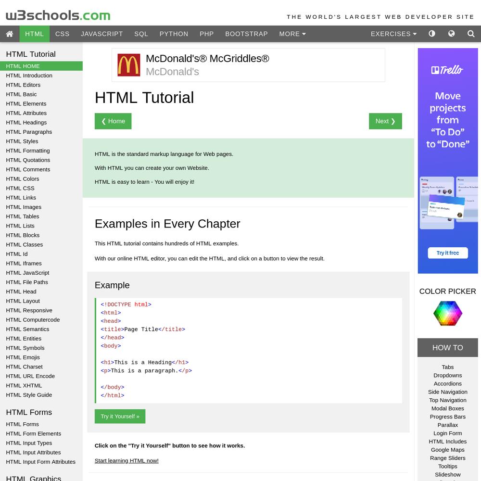Open HTML CSS sidebar link

click(x=41, y=188)
